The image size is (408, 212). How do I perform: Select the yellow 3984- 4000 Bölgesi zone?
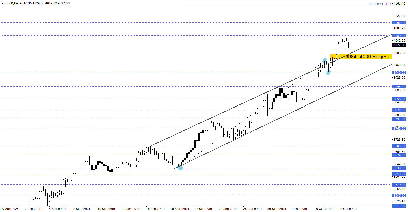click(x=361, y=56)
